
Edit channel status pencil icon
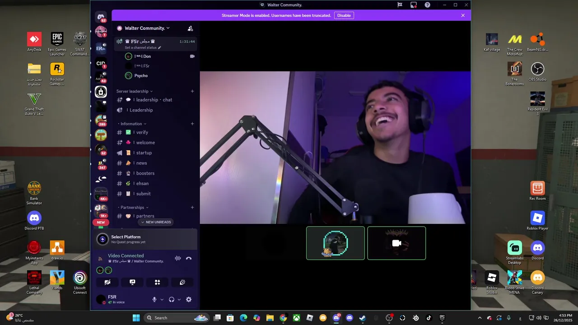click(159, 47)
